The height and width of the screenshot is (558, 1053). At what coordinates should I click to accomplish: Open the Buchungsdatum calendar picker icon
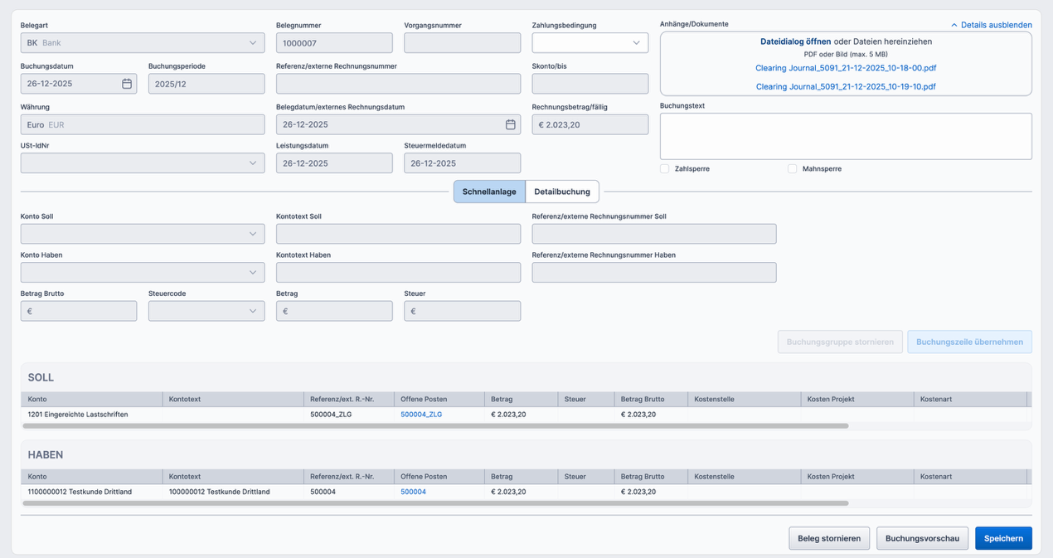[127, 84]
